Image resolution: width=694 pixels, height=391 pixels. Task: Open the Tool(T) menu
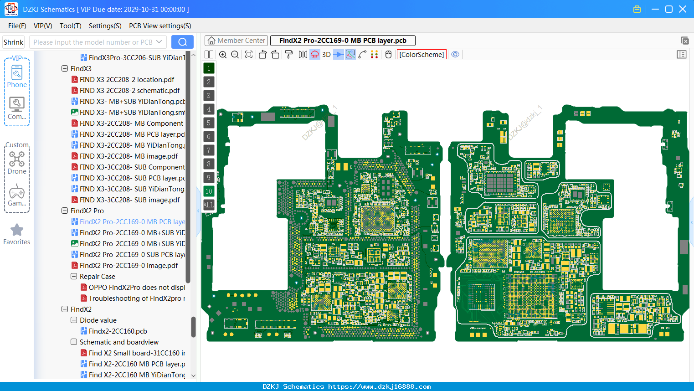(71, 26)
